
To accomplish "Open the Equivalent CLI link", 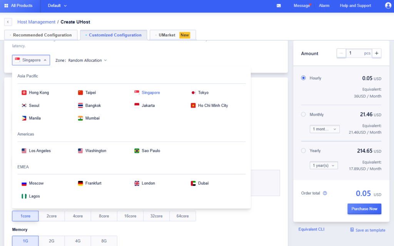I will 311,229.
